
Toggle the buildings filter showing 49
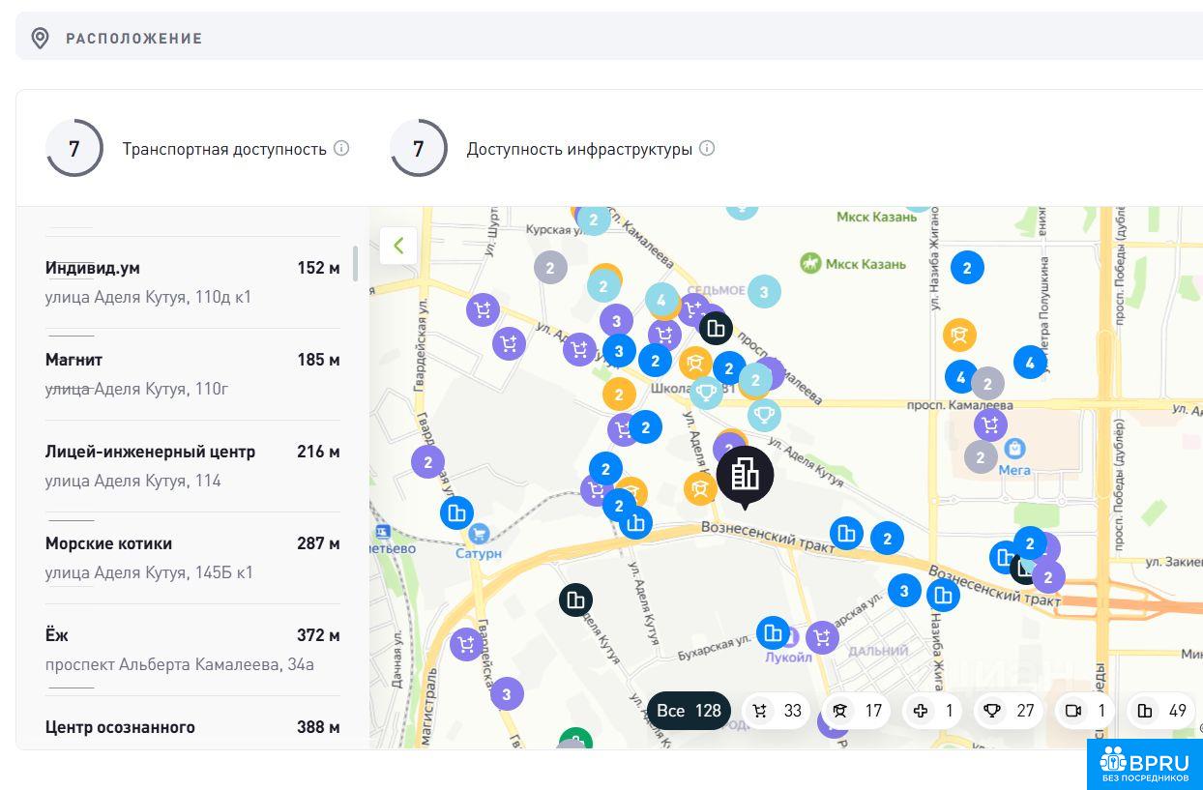[1161, 711]
